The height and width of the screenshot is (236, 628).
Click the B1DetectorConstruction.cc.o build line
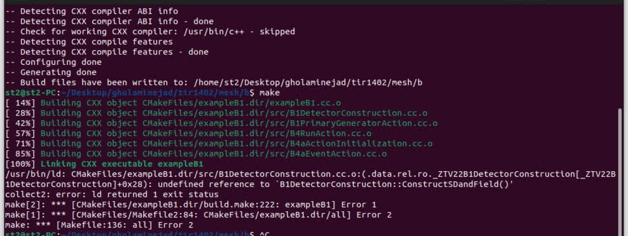tap(216, 113)
